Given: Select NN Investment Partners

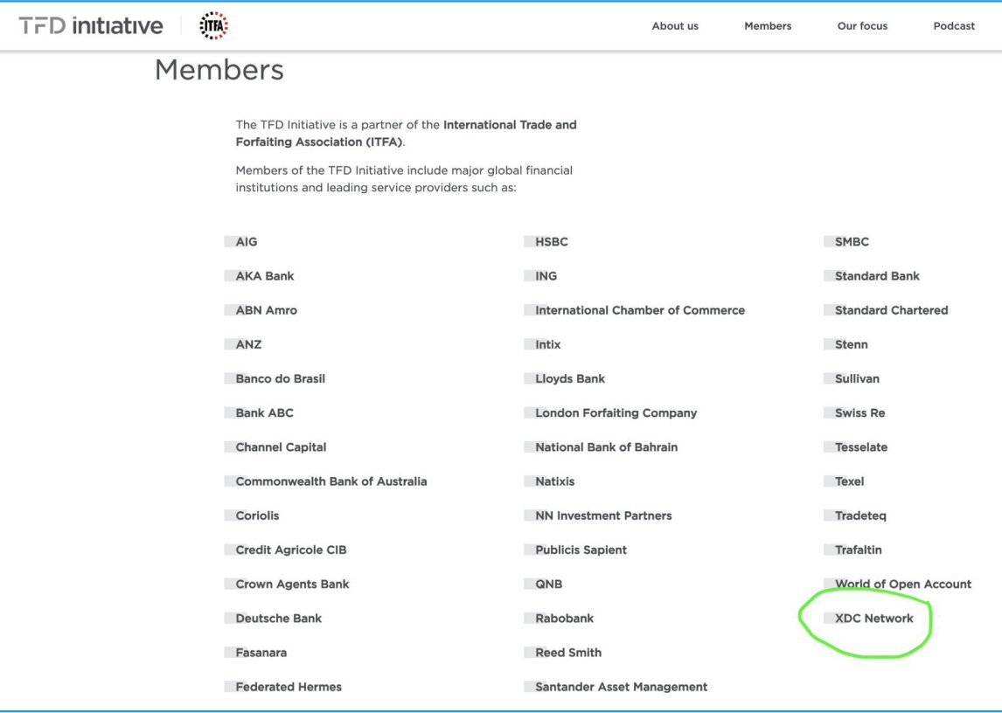Looking at the screenshot, I should (604, 516).
